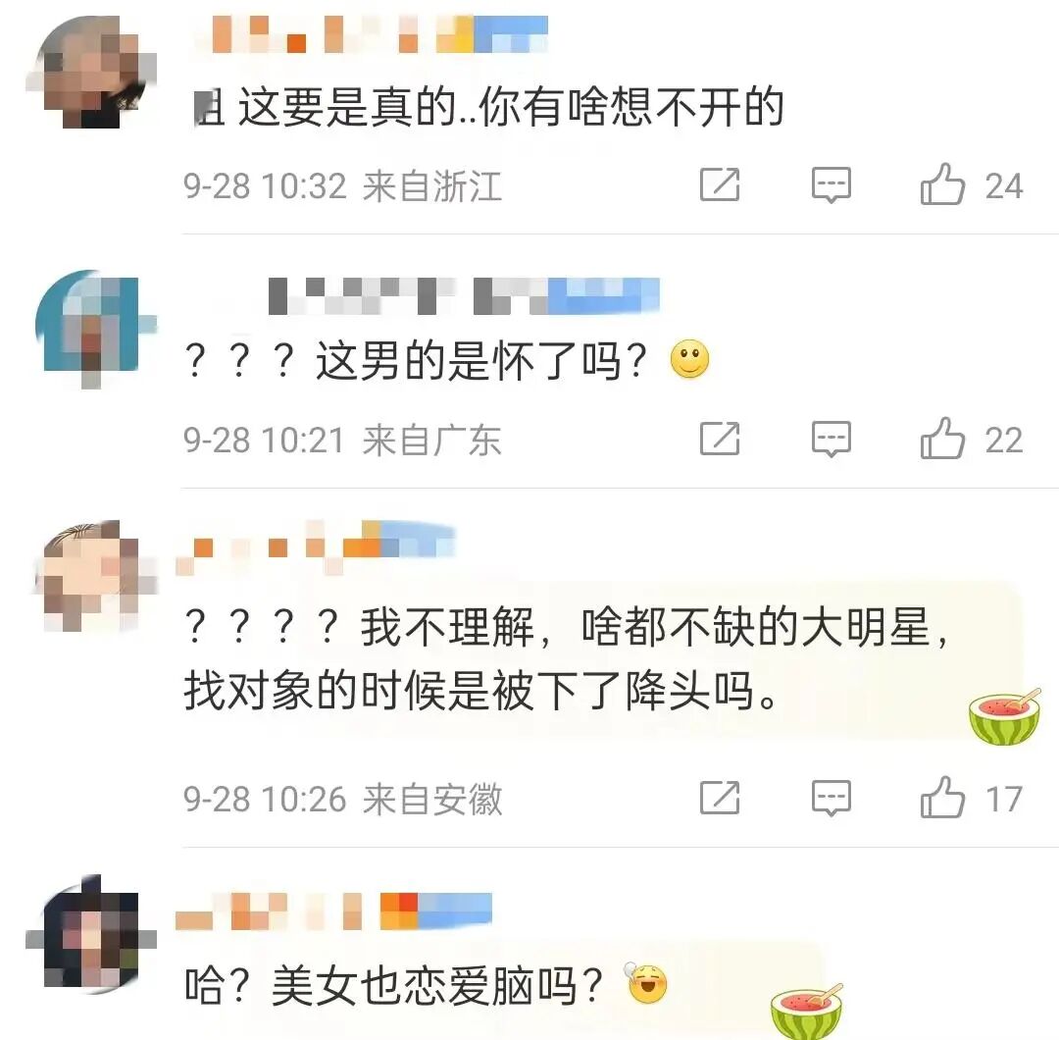
Task: Open username above 这男的是怀了吗 comment
Action: pos(463,296)
